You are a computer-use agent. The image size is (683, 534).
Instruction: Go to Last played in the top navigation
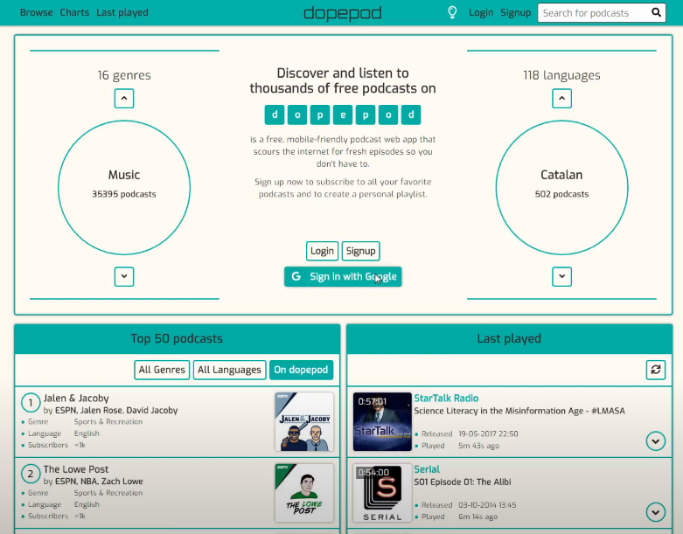pos(122,12)
